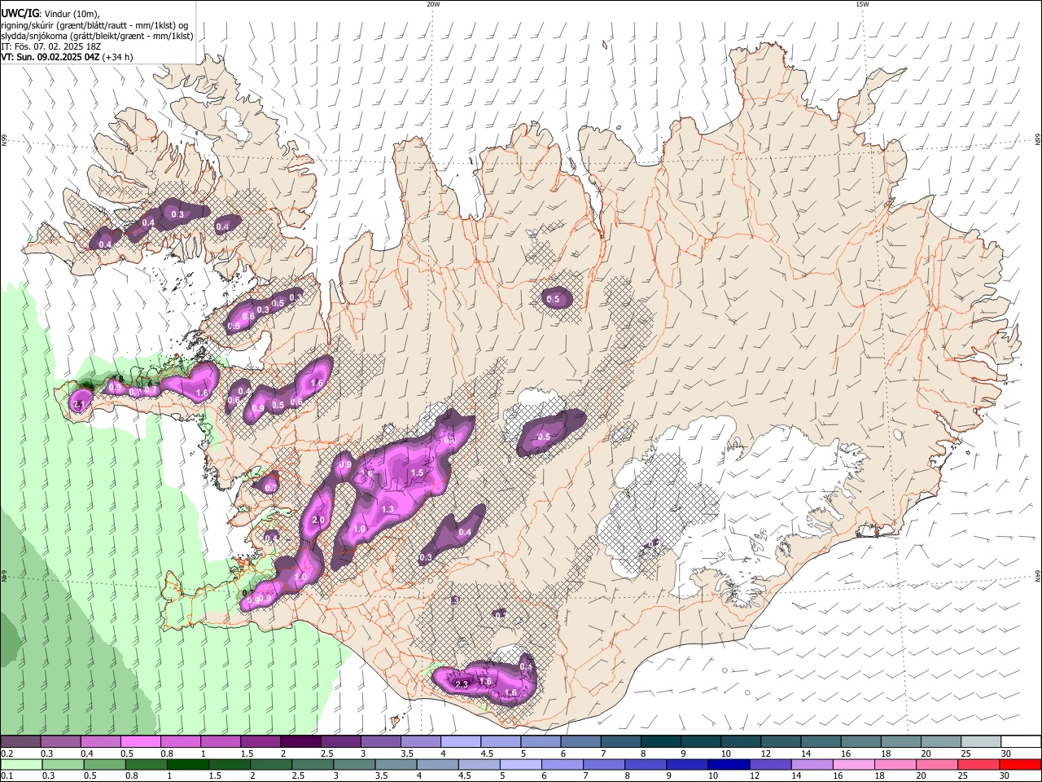Viewport: 1042px width, 782px height.
Task: Click the '0.1' label in the bottom legend row
Action: 7,776
